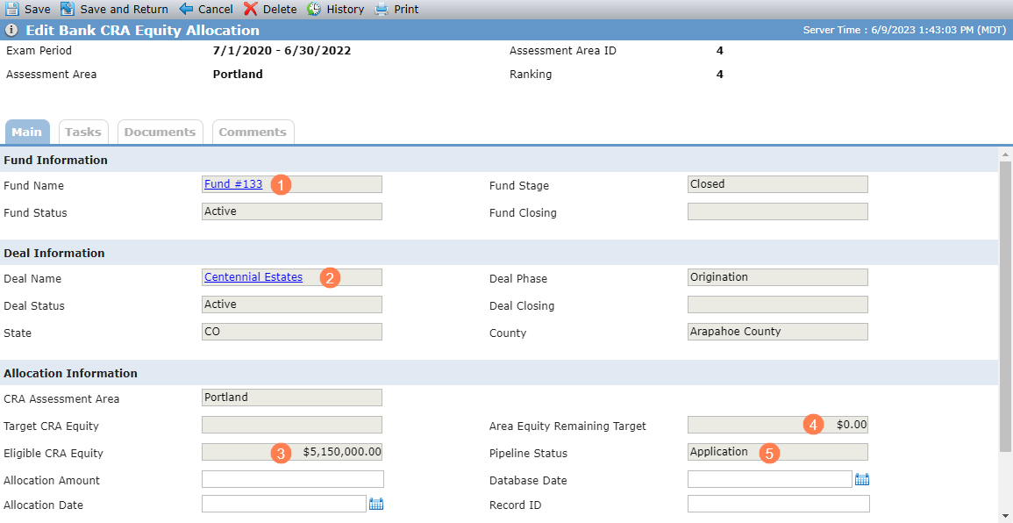Click the Pipeline Status field showing Application
The width and height of the screenshot is (1013, 523).
pyautogui.click(x=778, y=452)
